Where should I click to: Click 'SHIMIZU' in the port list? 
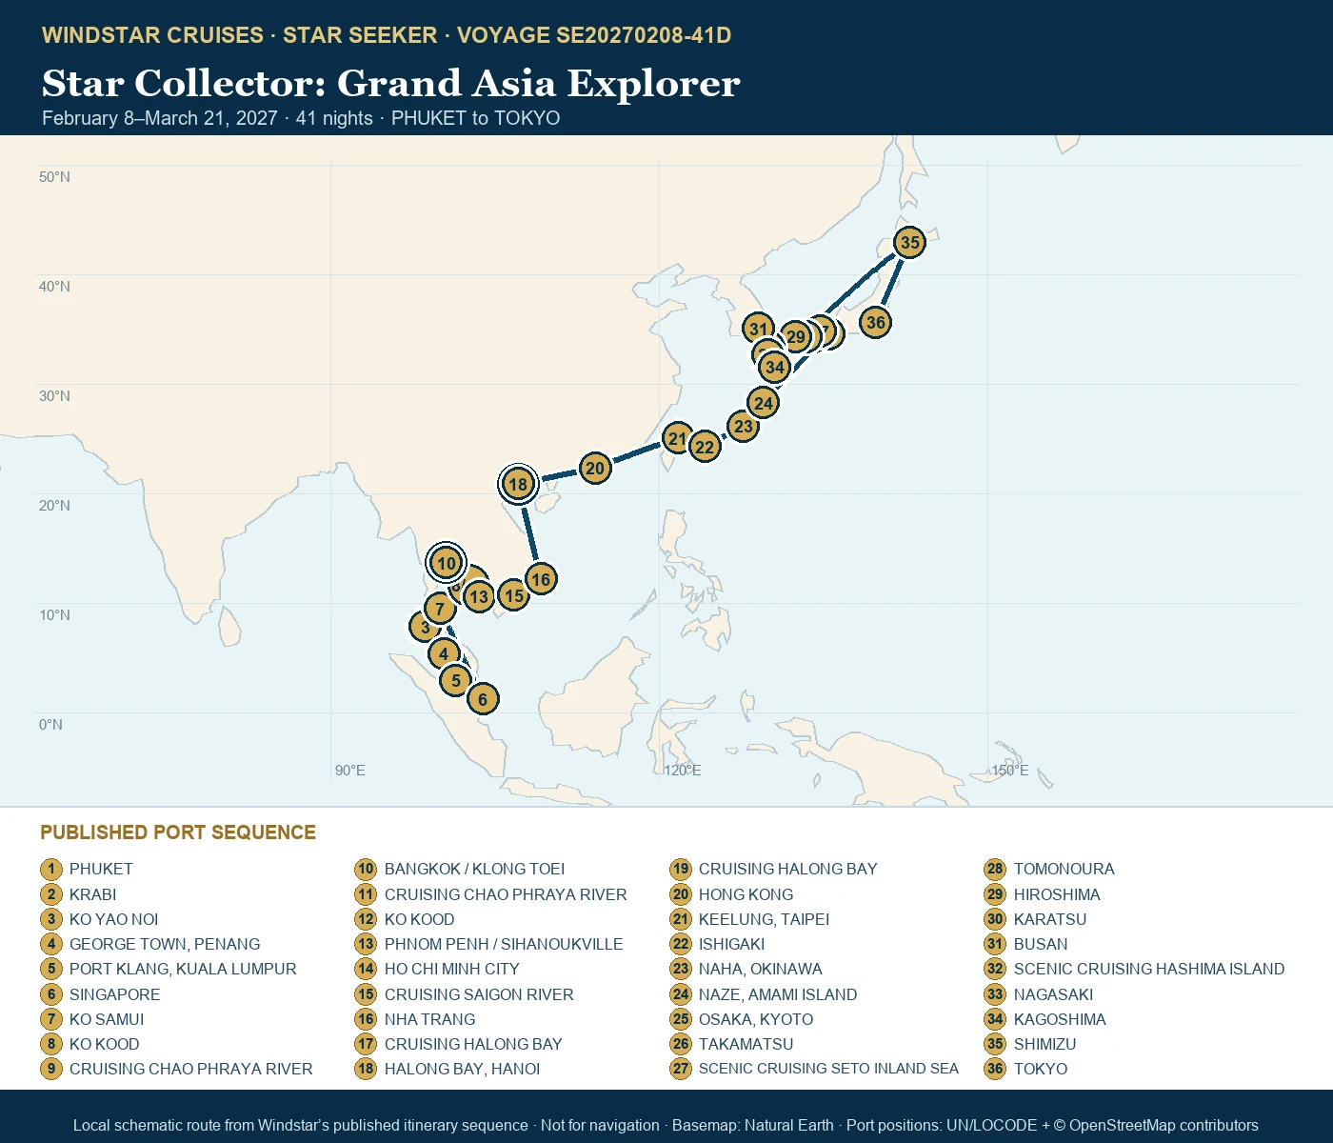[1045, 1044]
